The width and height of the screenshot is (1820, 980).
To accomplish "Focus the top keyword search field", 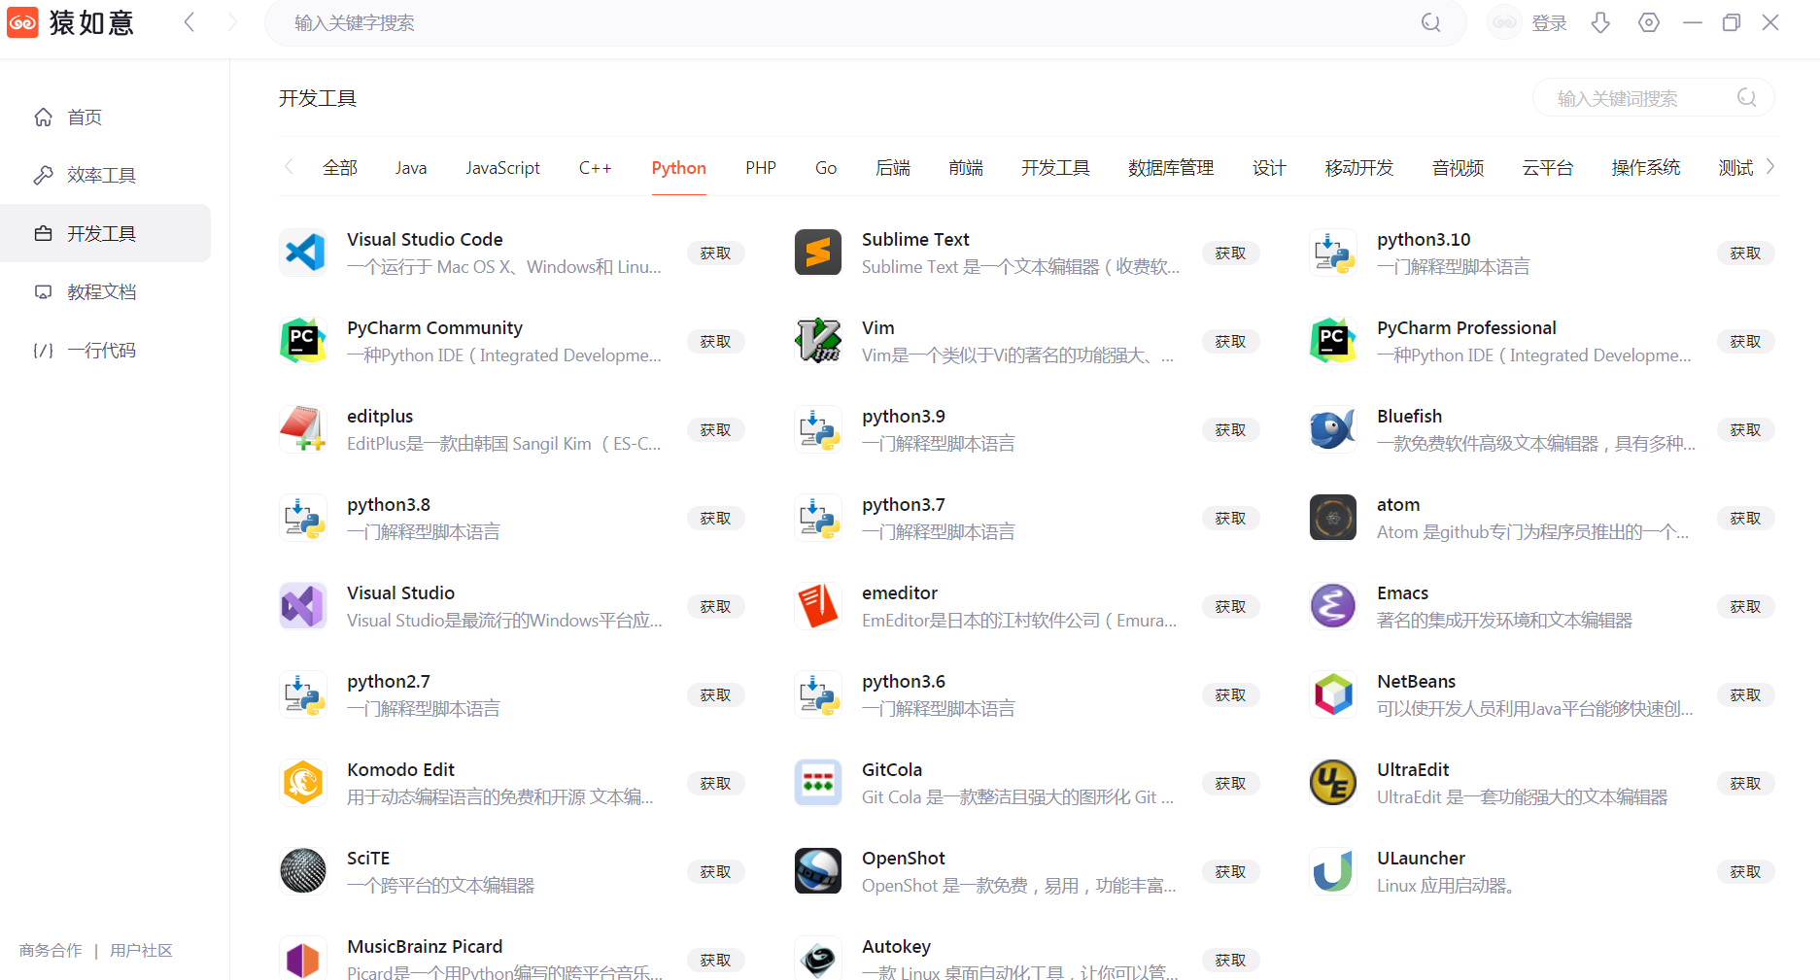I will click(x=865, y=22).
